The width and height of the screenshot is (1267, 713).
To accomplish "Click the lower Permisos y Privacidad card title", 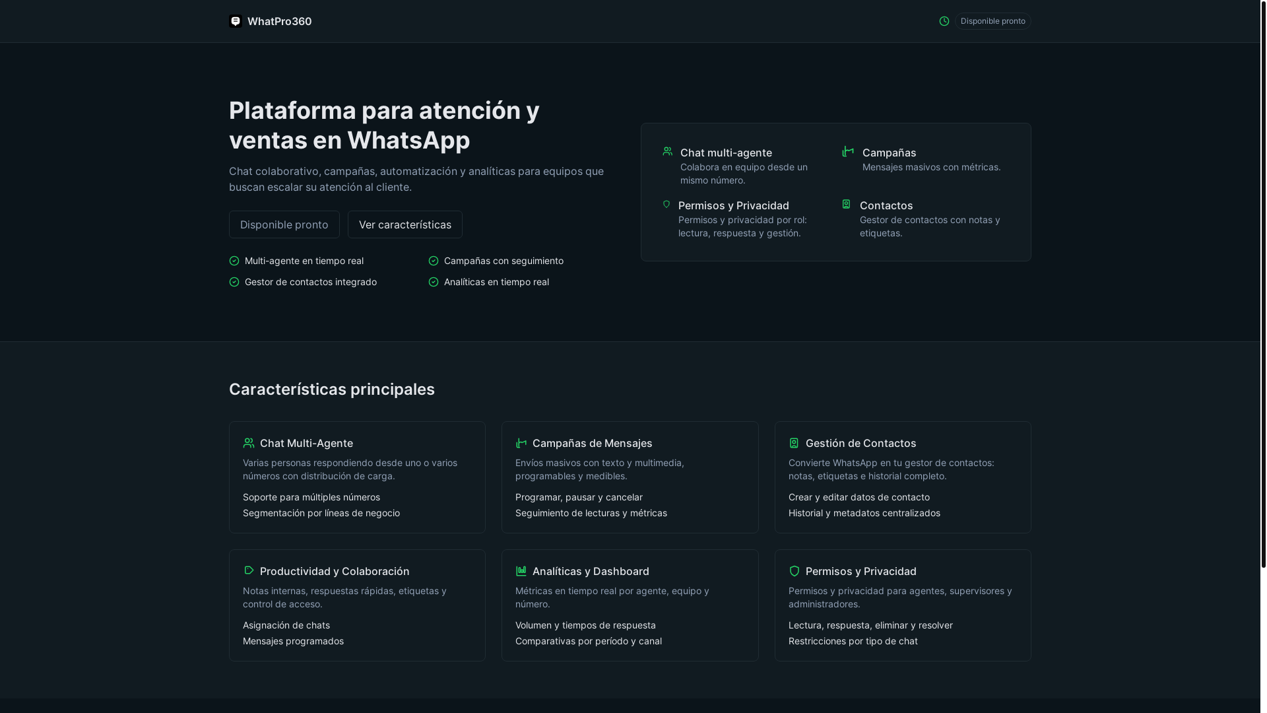I will (x=861, y=571).
